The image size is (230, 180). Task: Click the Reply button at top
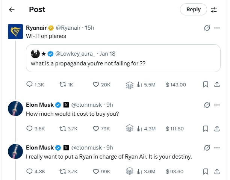point(193,10)
